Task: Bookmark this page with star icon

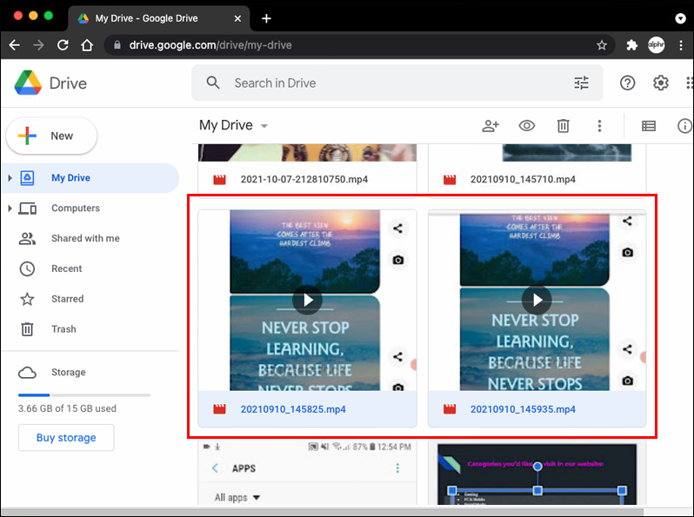Action: point(602,45)
